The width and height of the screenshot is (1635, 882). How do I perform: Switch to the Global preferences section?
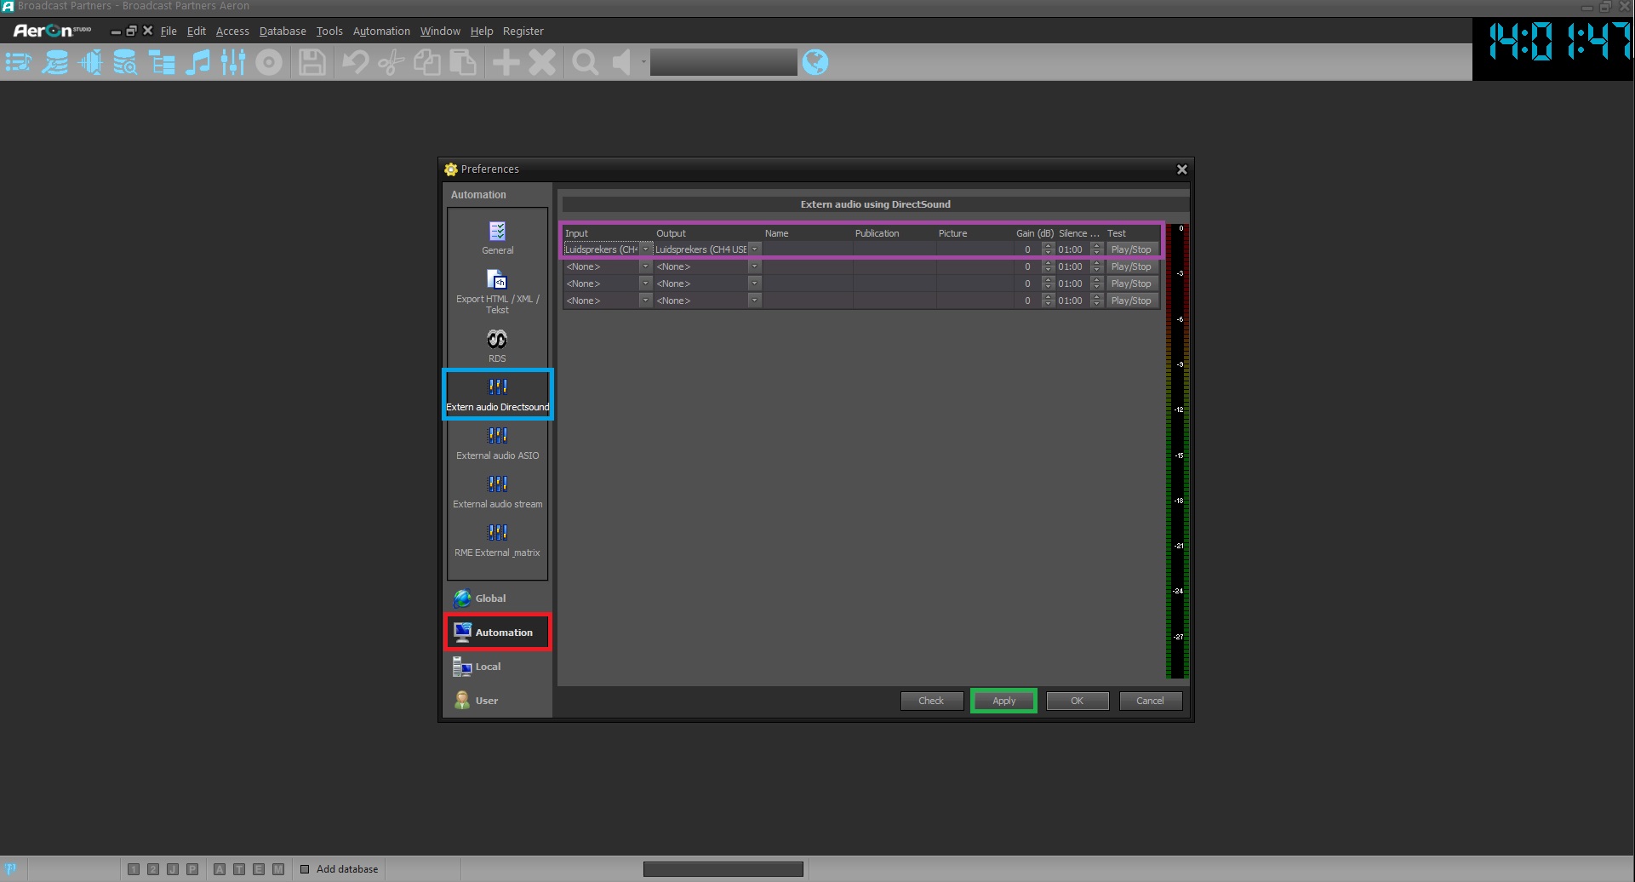[490, 598]
